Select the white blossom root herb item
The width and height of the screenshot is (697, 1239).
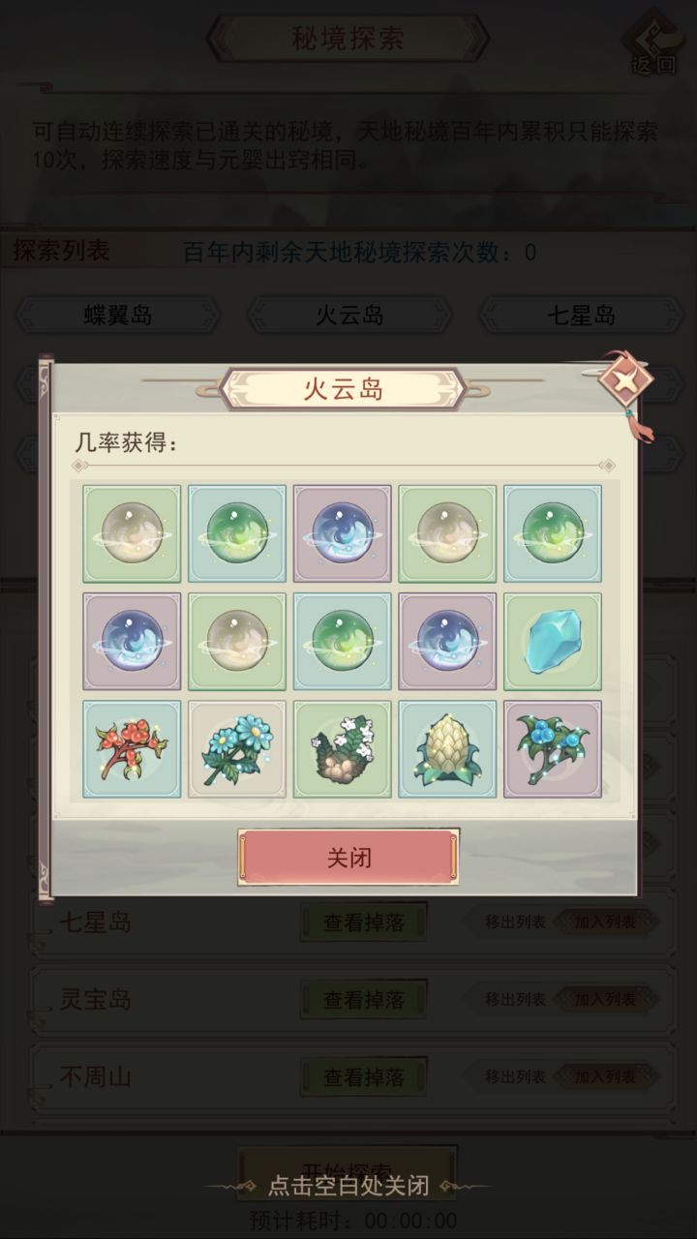343,749
